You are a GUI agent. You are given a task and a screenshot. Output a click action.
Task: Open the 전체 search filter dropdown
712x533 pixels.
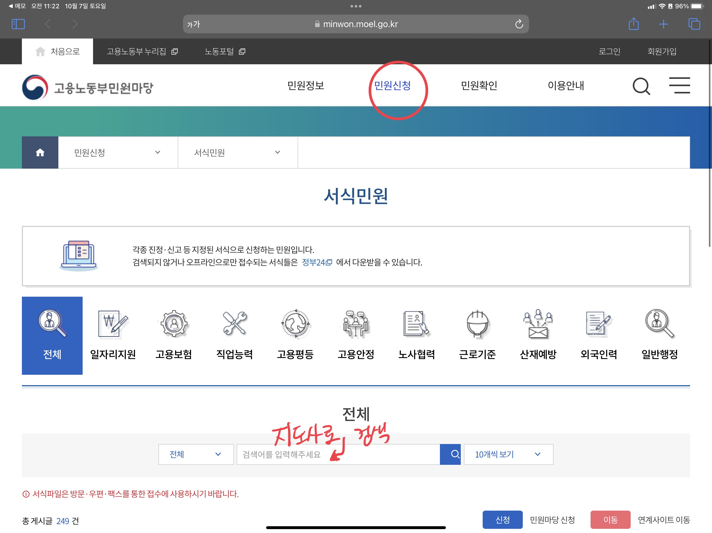pyautogui.click(x=196, y=454)
